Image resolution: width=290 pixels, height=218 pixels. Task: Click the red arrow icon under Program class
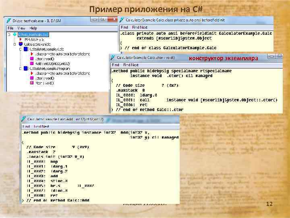pos(32,73)
